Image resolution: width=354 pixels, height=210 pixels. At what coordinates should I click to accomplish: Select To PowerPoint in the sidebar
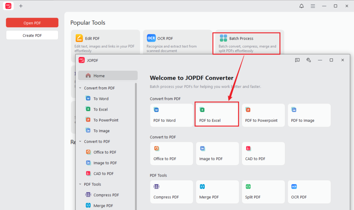(106, 120)
